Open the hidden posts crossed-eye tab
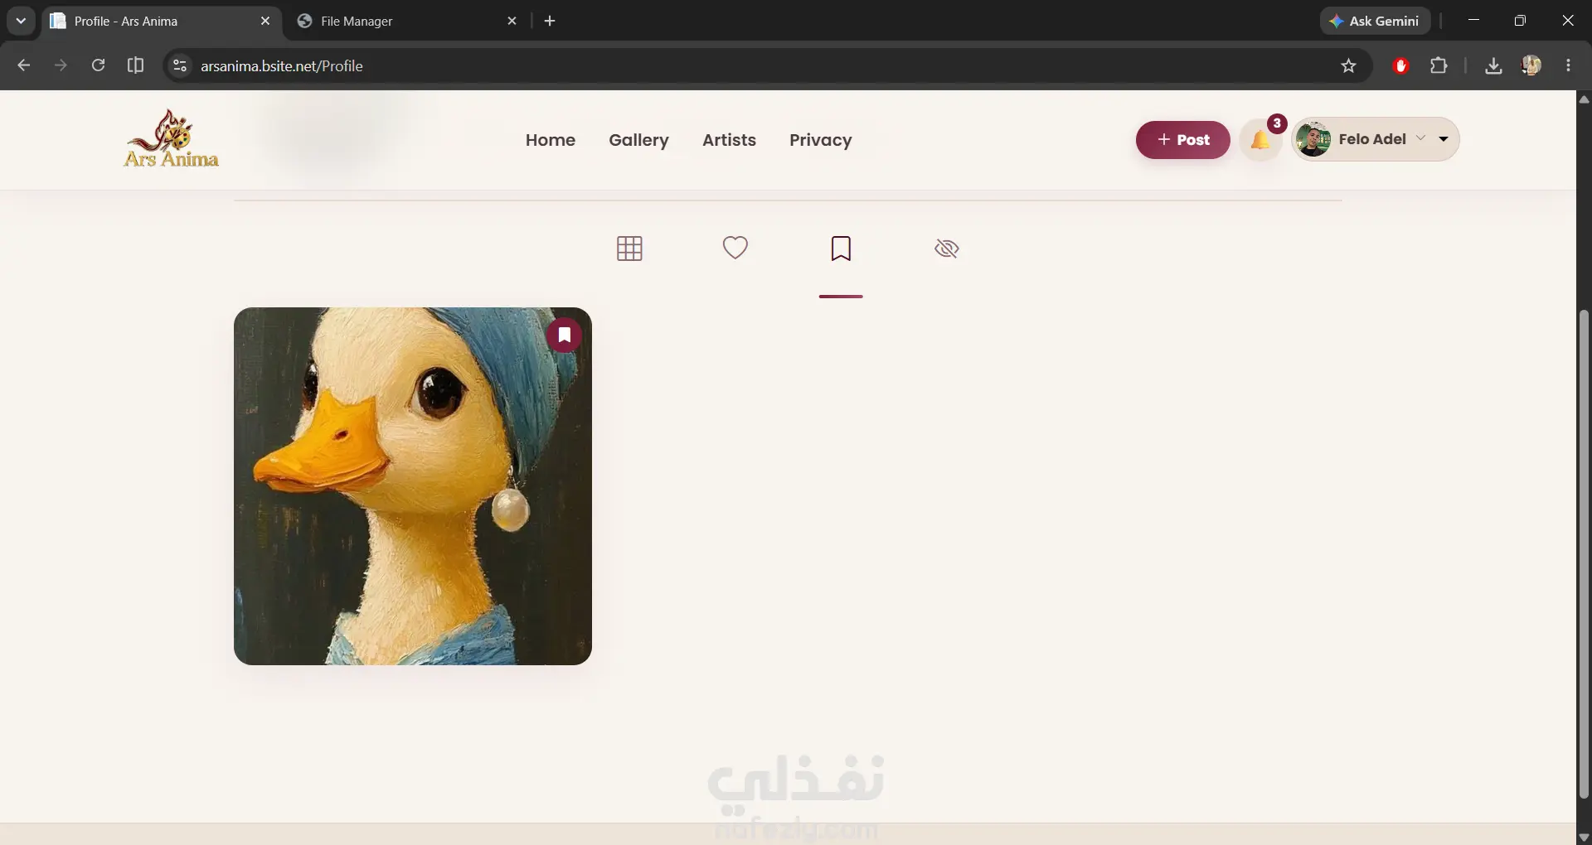This screenshot has width=1592, height=845. click(946, 249)
